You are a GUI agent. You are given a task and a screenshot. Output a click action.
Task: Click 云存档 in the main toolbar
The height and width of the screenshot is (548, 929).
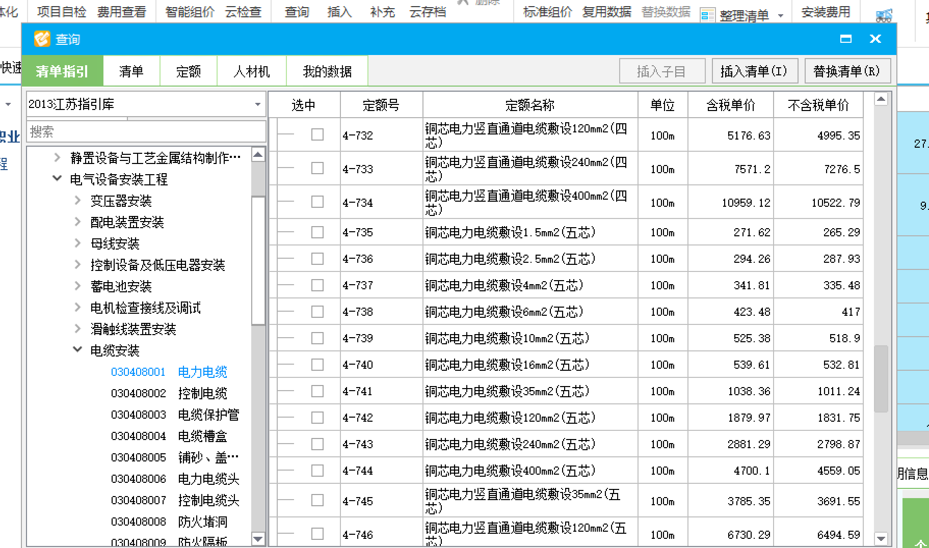click(x=428, y=12)
